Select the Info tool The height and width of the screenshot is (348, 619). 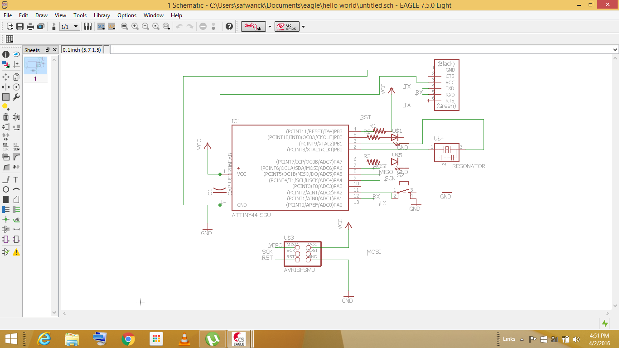click(6, 54)
